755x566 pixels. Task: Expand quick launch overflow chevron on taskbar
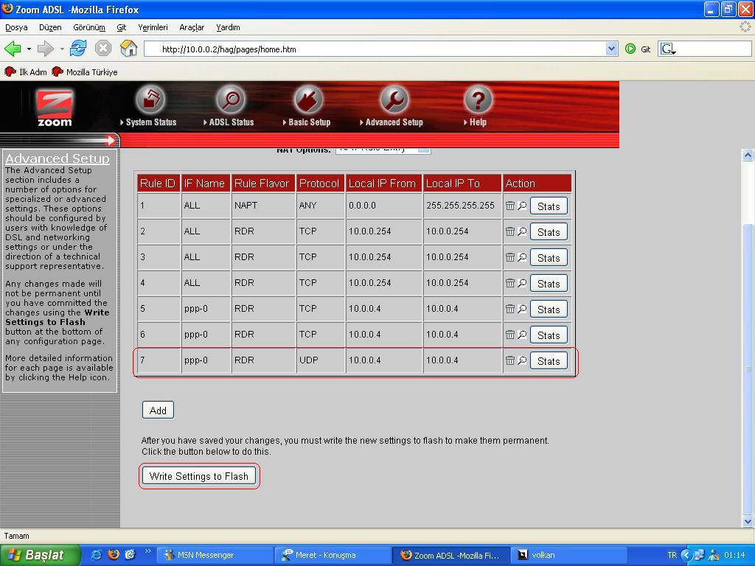pyautogui.click(x=147, y=551)
